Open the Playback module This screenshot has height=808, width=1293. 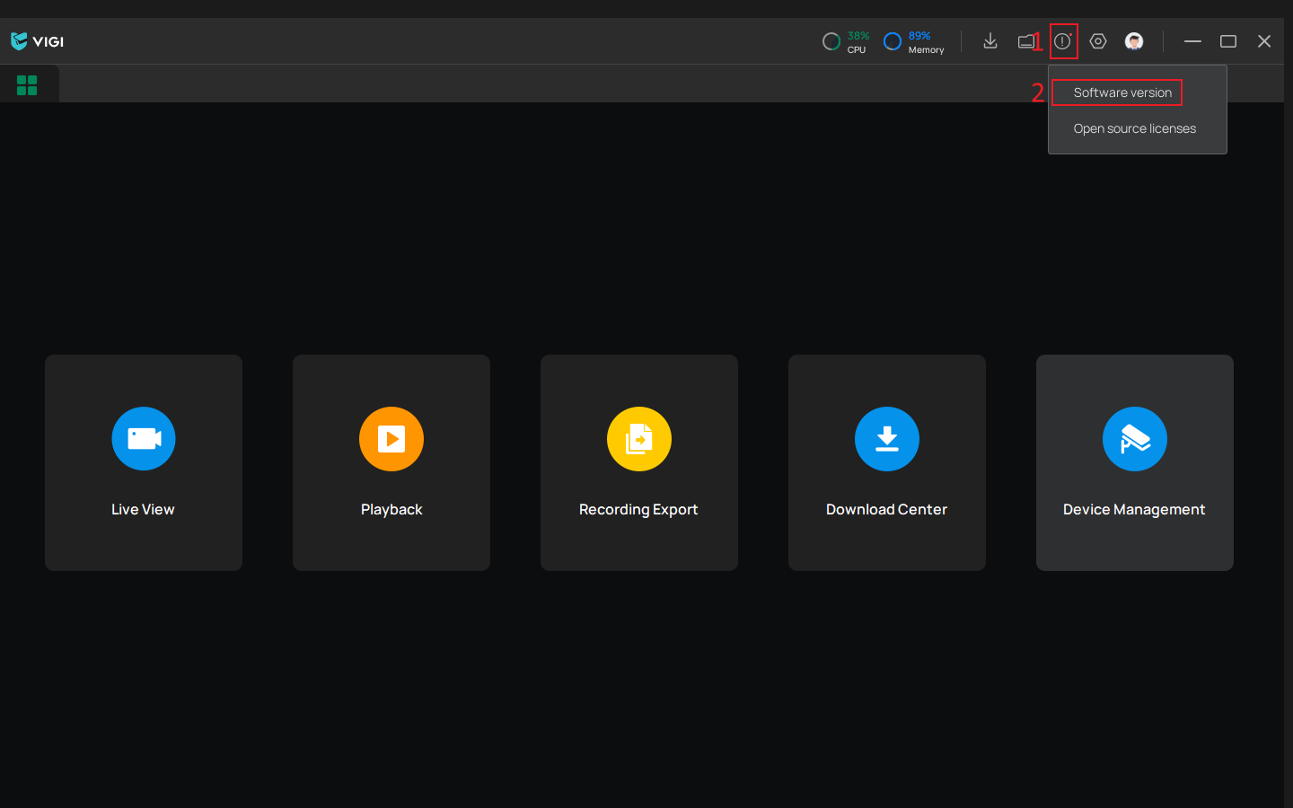point(391,462)
